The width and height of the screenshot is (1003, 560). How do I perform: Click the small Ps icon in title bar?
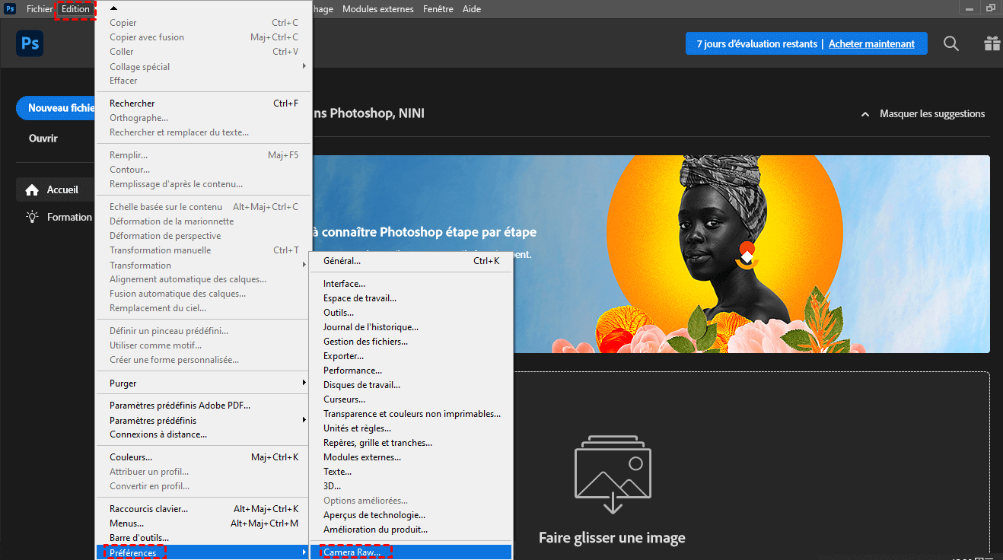tap(10, 9)
